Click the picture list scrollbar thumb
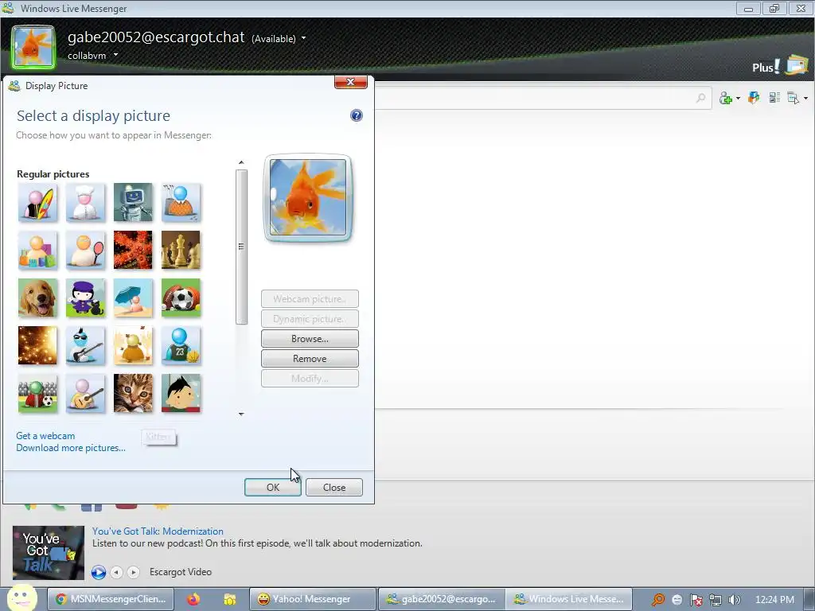 (241, 247)
